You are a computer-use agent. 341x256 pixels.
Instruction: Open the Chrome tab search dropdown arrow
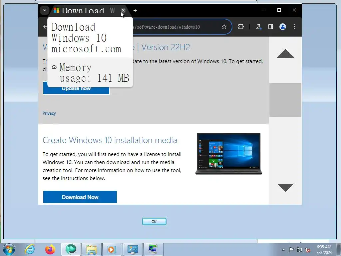(x=45, y=10)
